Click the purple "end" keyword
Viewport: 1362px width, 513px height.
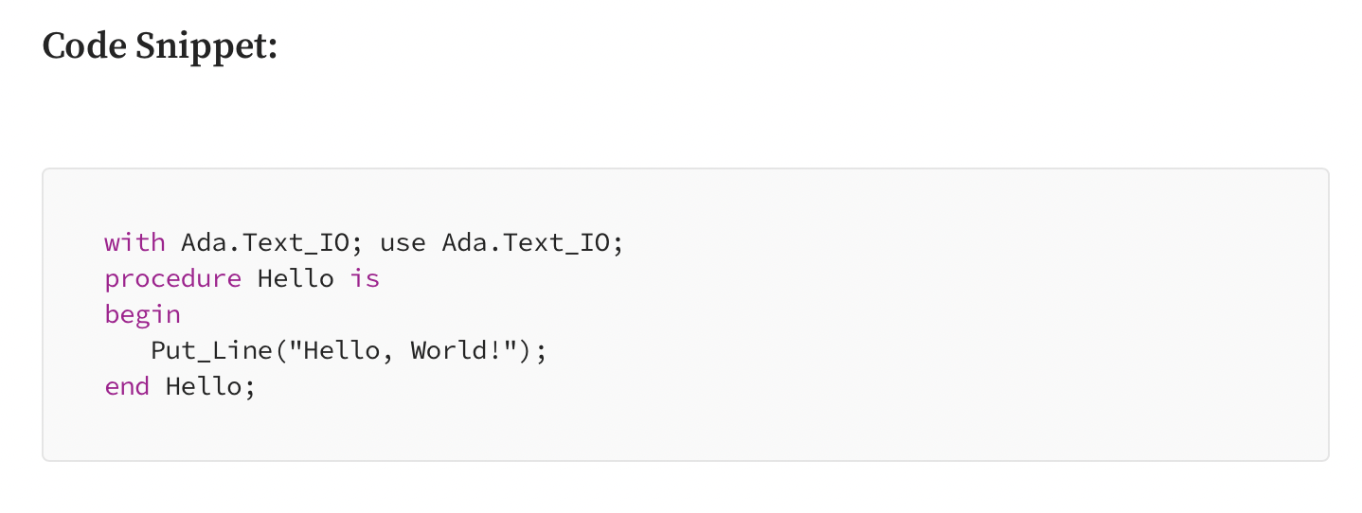pyautogui.click(x=127, y=386)
